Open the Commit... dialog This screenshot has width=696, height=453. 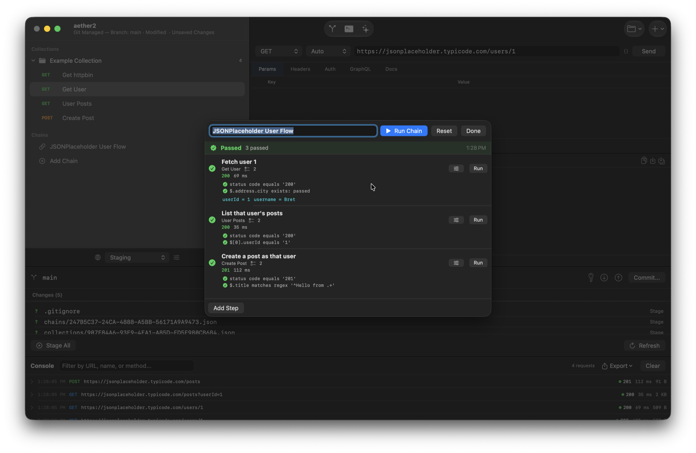pyautogui.click(x=646, y=278)
